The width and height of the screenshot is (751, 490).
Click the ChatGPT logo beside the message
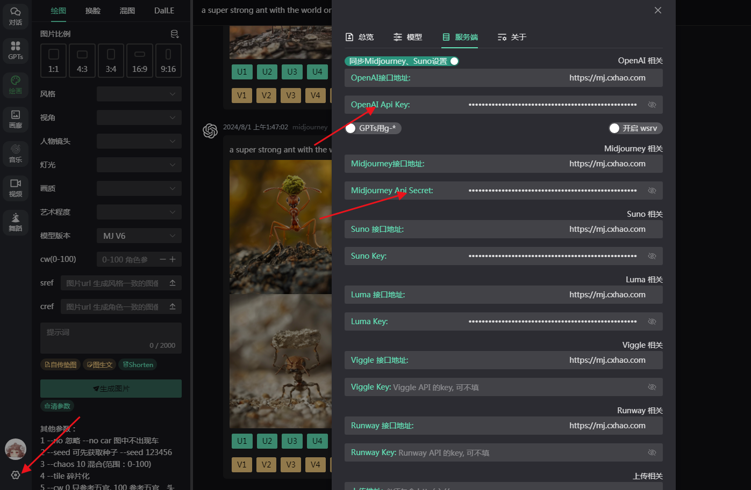(x=210, y=130)
